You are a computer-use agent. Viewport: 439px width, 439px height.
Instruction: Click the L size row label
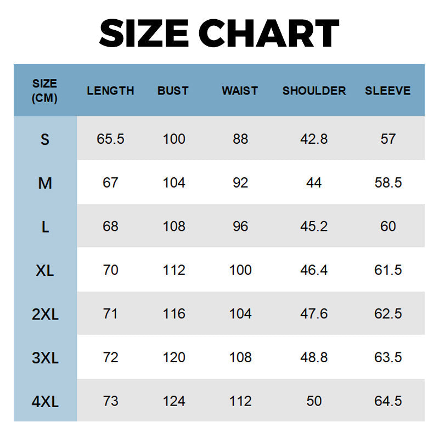coord(45,227)
